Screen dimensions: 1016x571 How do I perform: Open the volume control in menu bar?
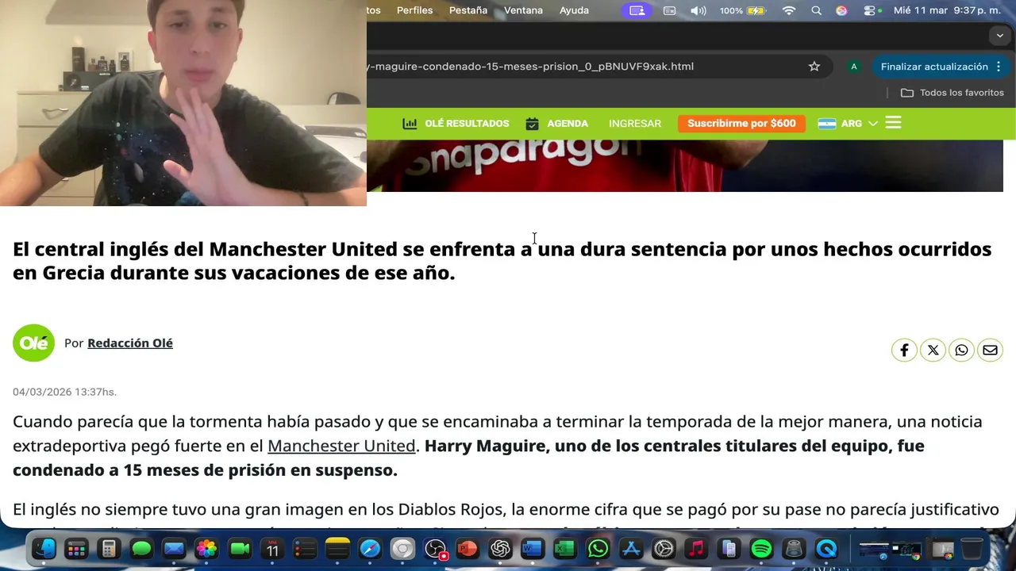tap(698, 10)
